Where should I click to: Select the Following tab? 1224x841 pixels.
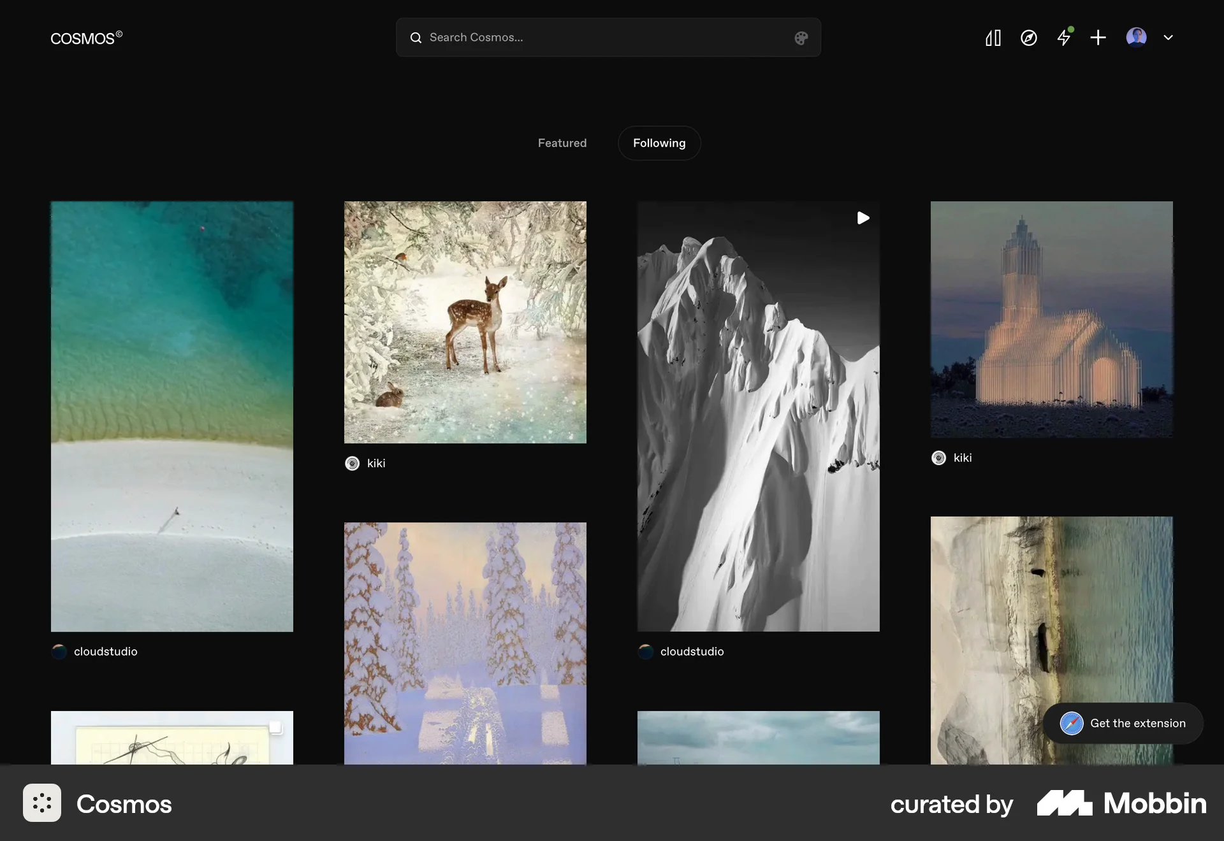[x=659, y=143]
